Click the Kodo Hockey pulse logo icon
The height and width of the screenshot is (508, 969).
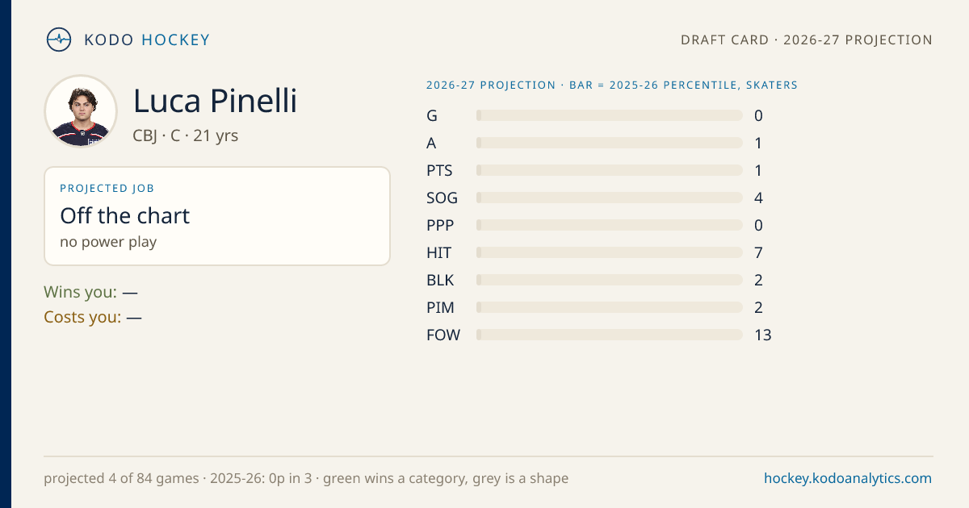59,40
